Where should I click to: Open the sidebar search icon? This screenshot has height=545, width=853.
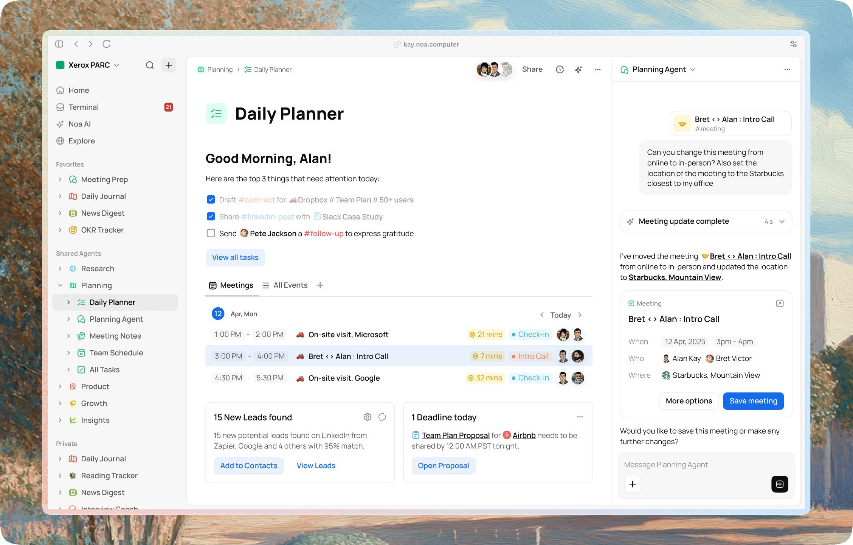tap(150, 65)
